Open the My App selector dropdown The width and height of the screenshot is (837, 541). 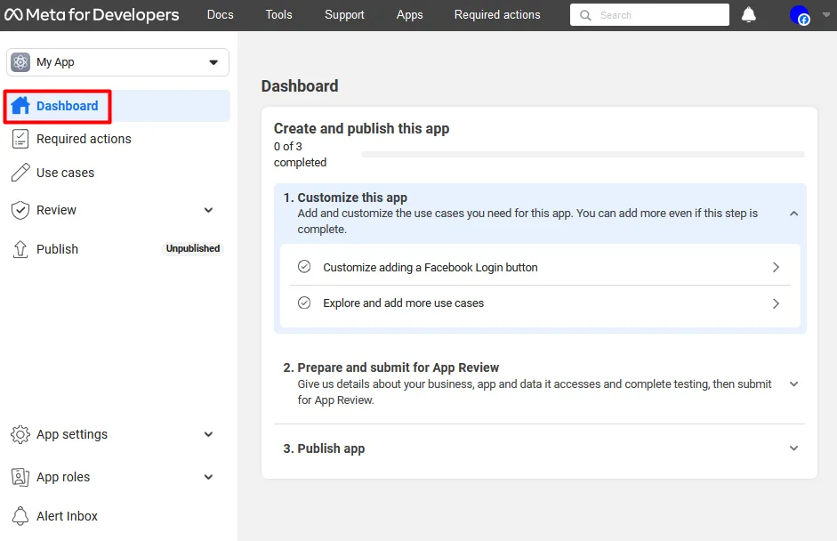pyautogui.click(x=213, y=62)
